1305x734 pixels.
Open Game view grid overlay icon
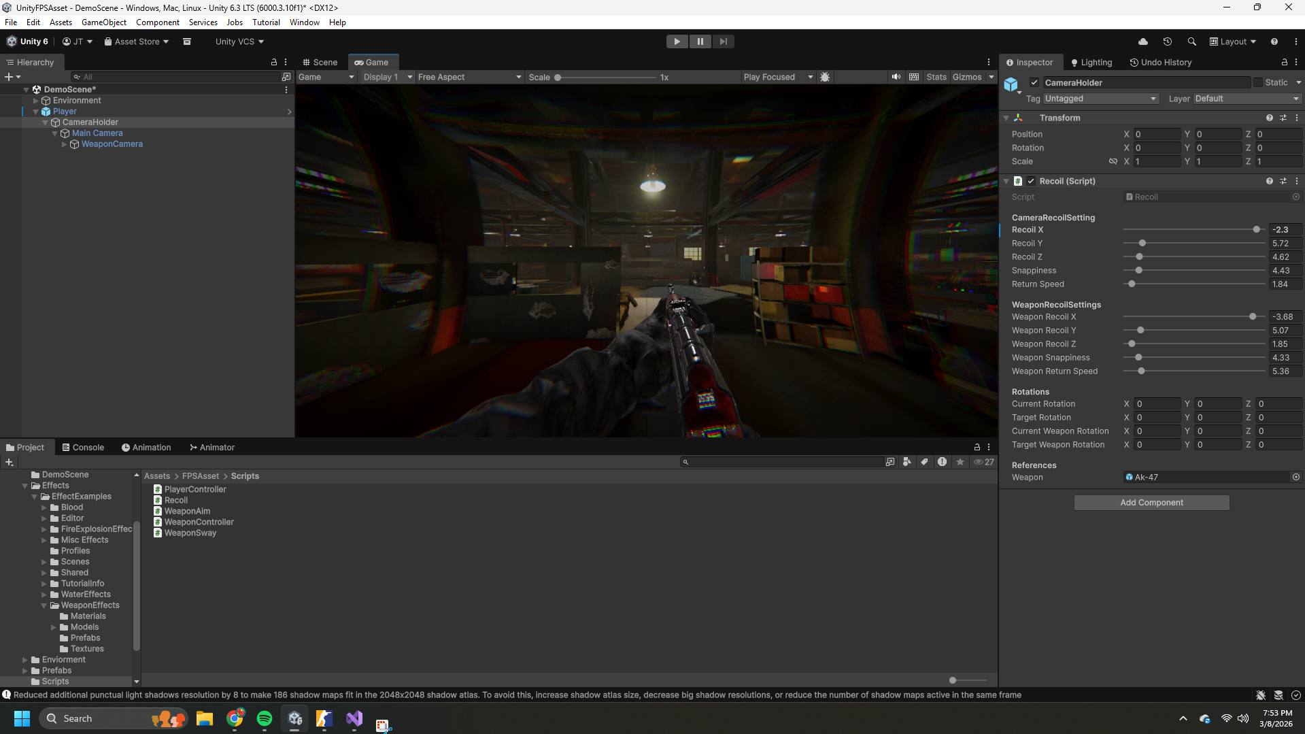(x=914, y=77)
